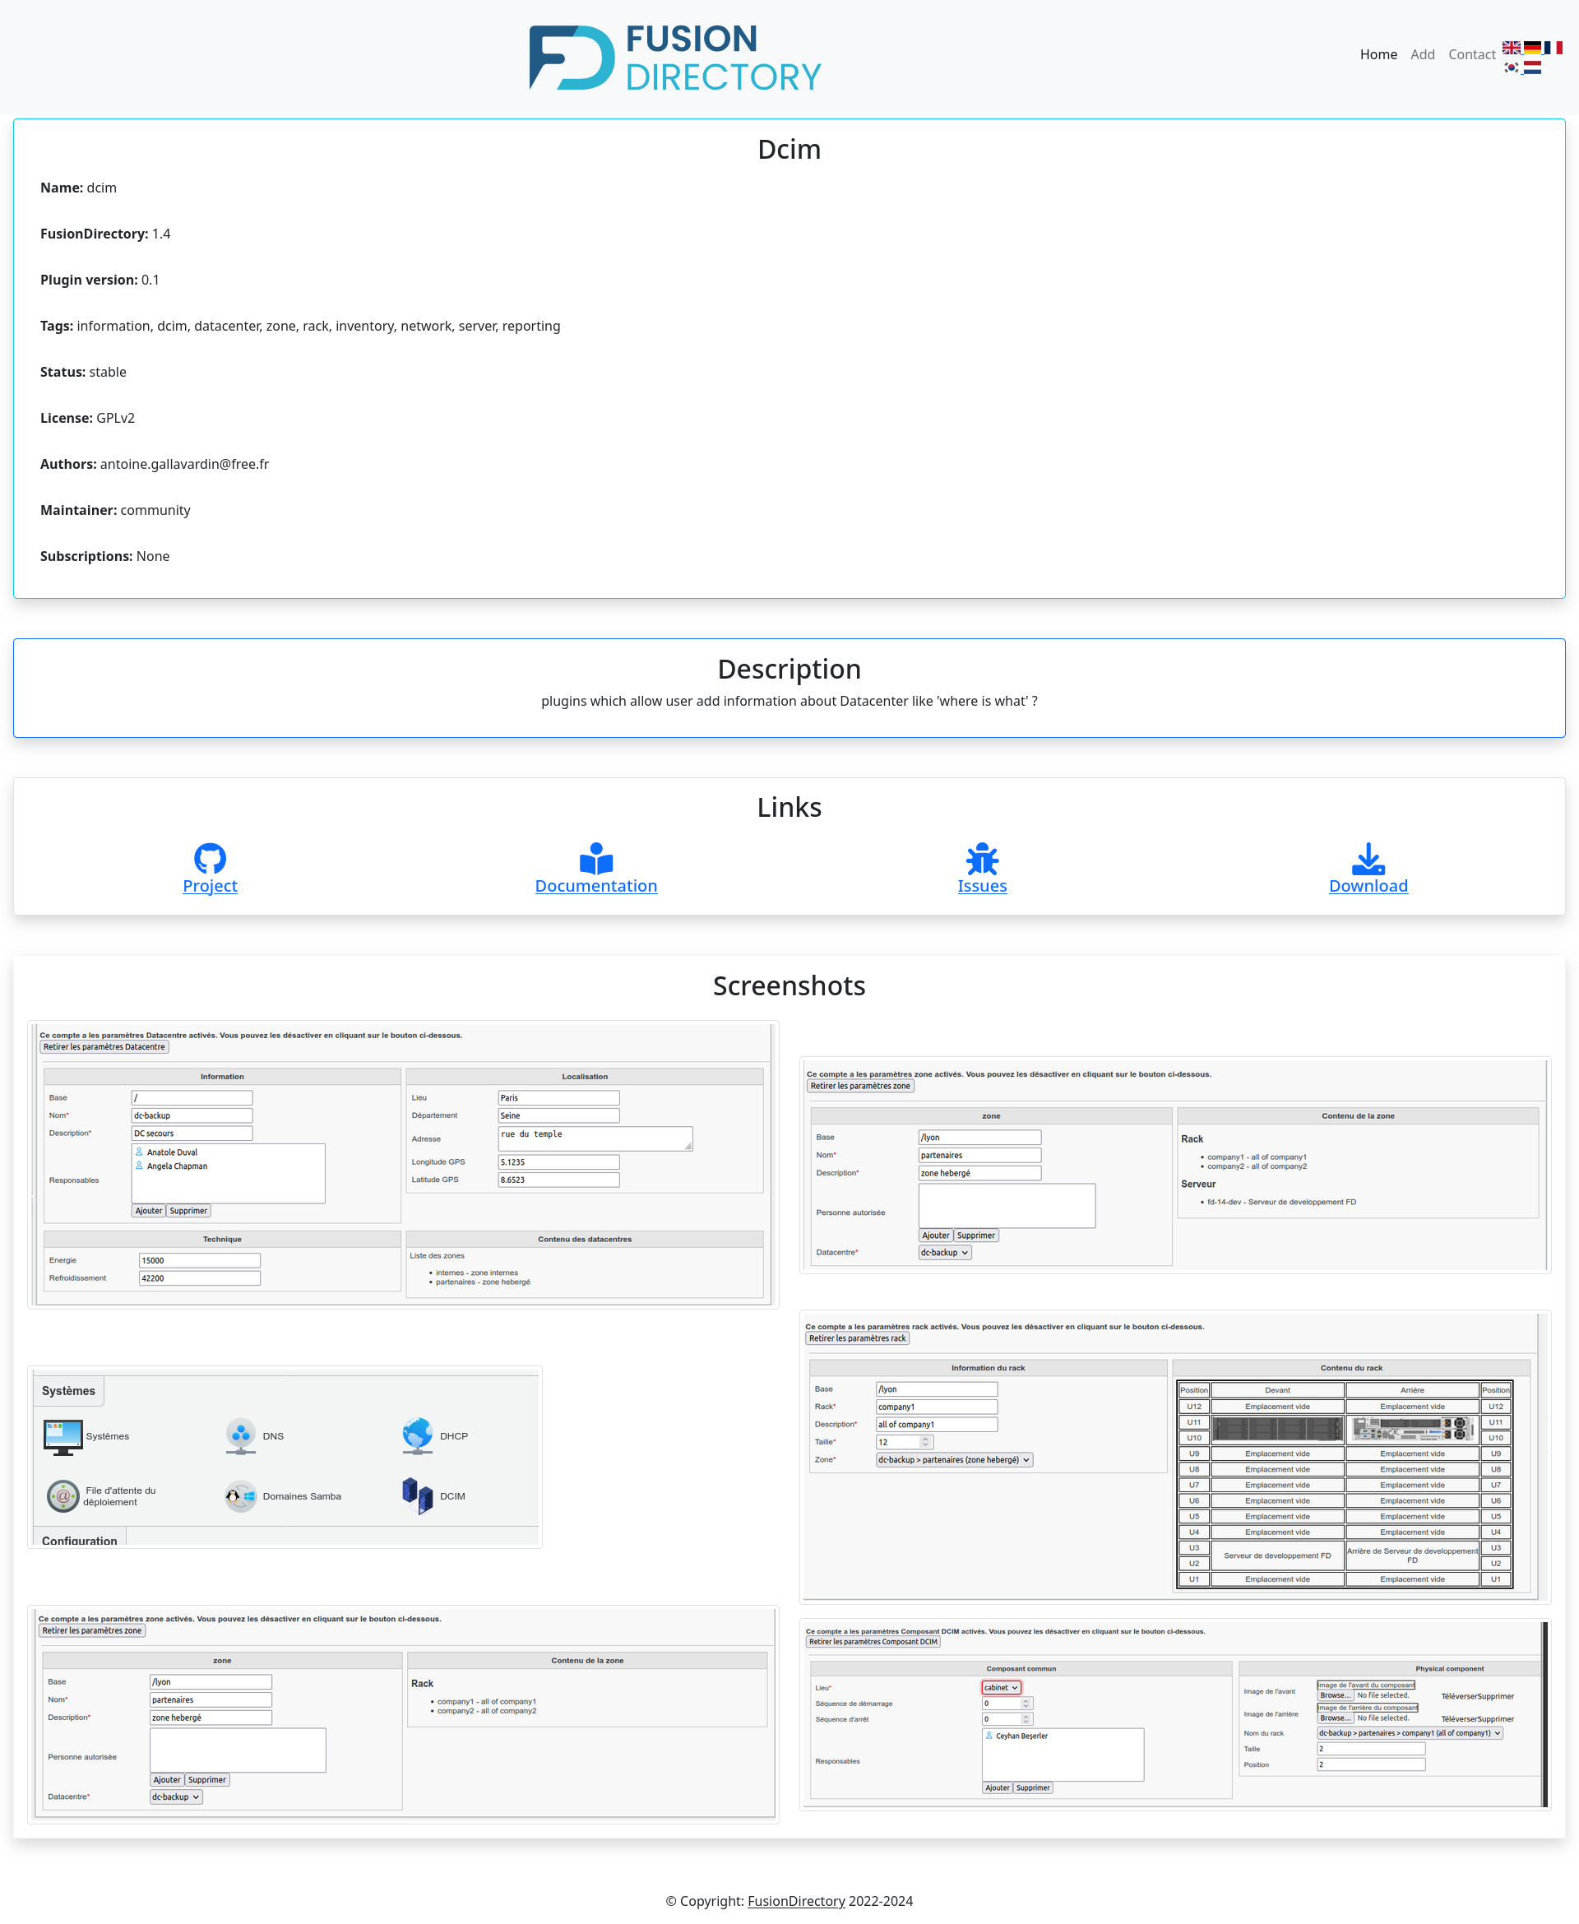This screenshot has width=1579, height=1924.
Task: Select the Netherlands flag language icon
Action: pyautogui.click(x=1531, y=67)
